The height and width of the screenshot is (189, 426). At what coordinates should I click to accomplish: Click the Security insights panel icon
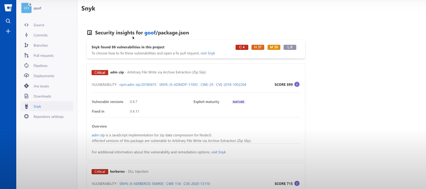(x=90, y=33)
